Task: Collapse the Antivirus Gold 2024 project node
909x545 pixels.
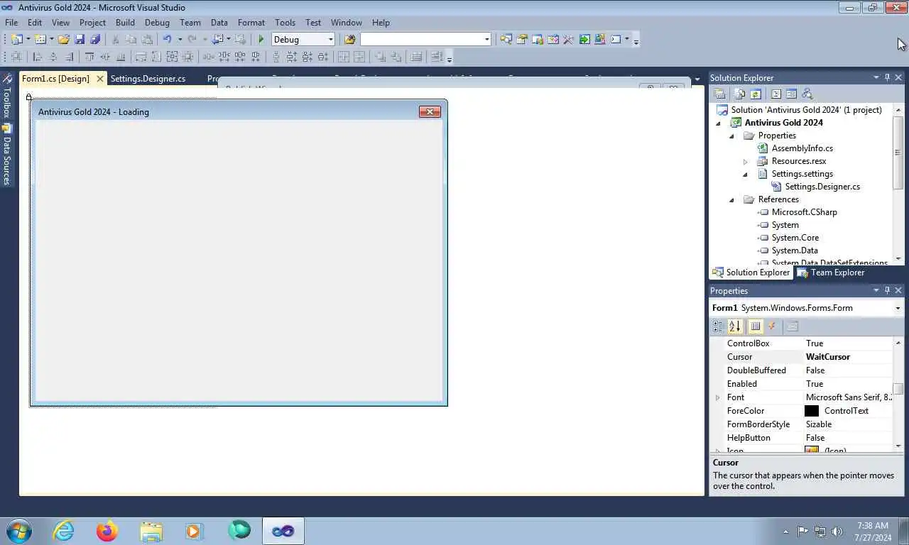Action: tap(718, 123)
